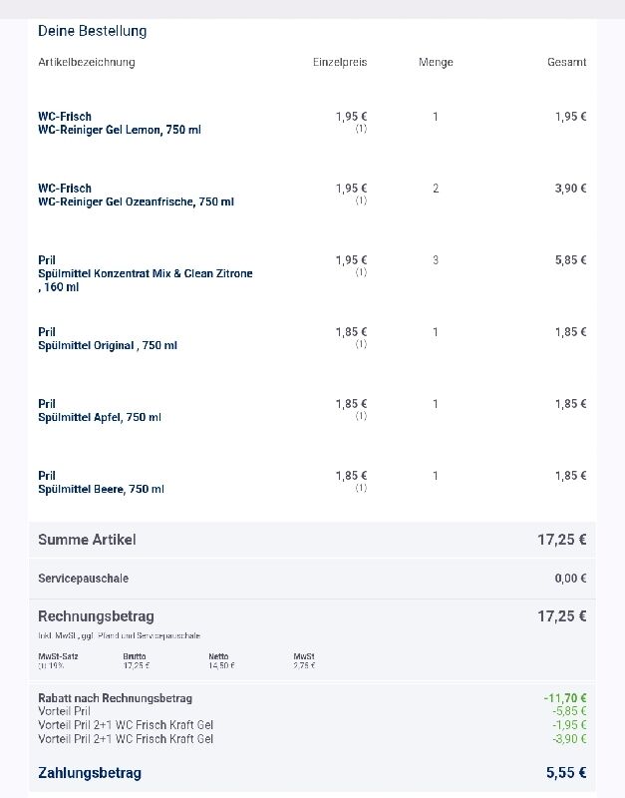Image resolution: width=625 pixels, height=798 pixels.
Task: Select the Menge column header
Action: point(436,62)
